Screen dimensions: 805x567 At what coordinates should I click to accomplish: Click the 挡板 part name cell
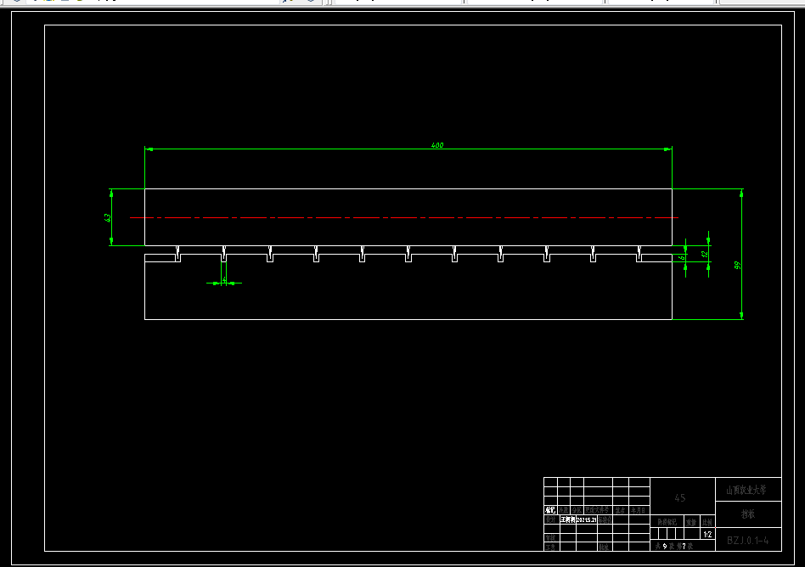tap(748, 514)
